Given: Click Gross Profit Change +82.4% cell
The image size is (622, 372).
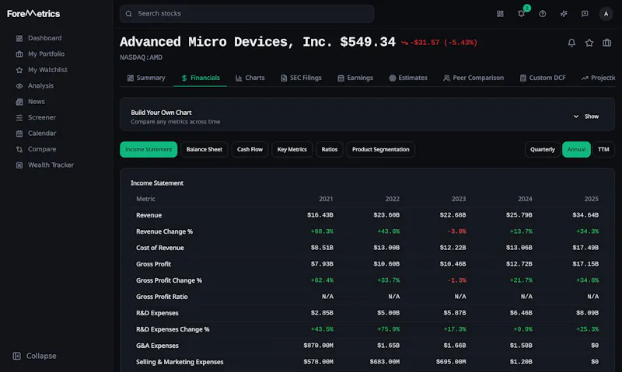Looking at the screenshot, I should [x=322, y=280].
